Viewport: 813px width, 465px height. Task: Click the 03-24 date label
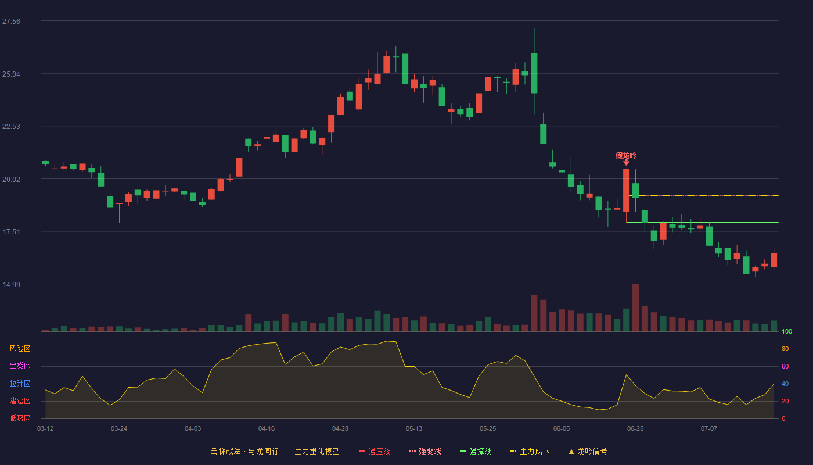click(119, 428)
